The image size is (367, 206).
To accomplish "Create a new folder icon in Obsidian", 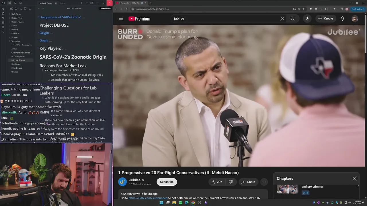I will [x=16, y=9].
